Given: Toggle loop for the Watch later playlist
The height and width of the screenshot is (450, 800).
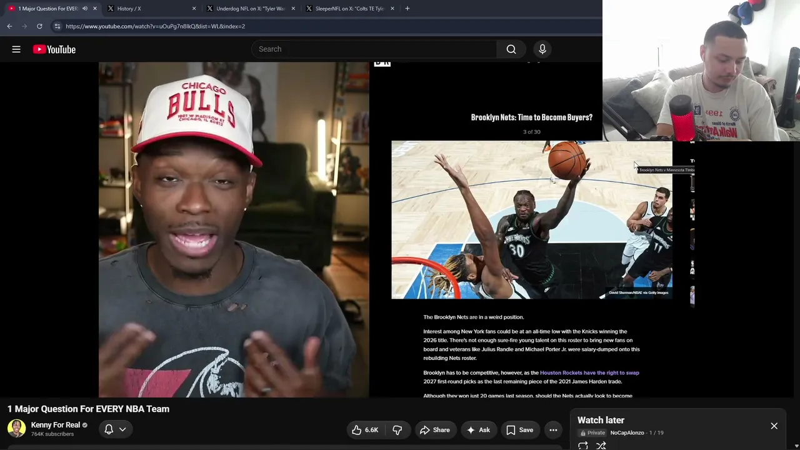Looking at the screenshot, I should pos(583,446).
